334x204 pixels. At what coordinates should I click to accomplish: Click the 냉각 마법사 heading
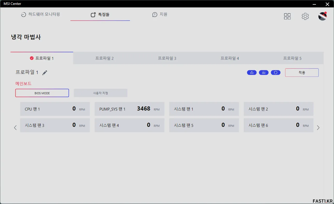(26, 37)
